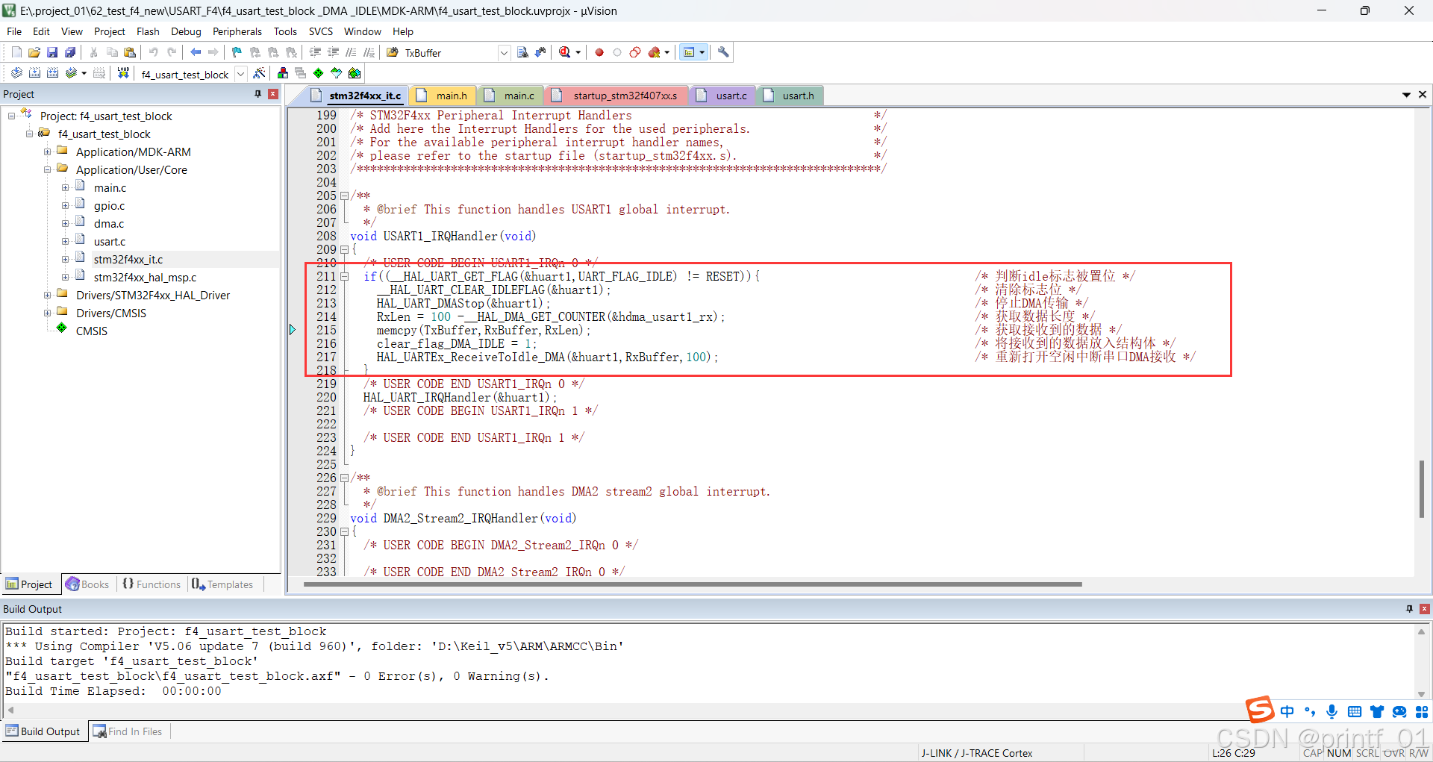Paste clipboard contents using the toolbar icon
1433x762 pixels.
tap(130, 52)
